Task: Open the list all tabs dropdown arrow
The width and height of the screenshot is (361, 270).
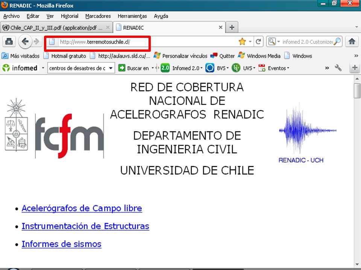Action: point(356,27)
